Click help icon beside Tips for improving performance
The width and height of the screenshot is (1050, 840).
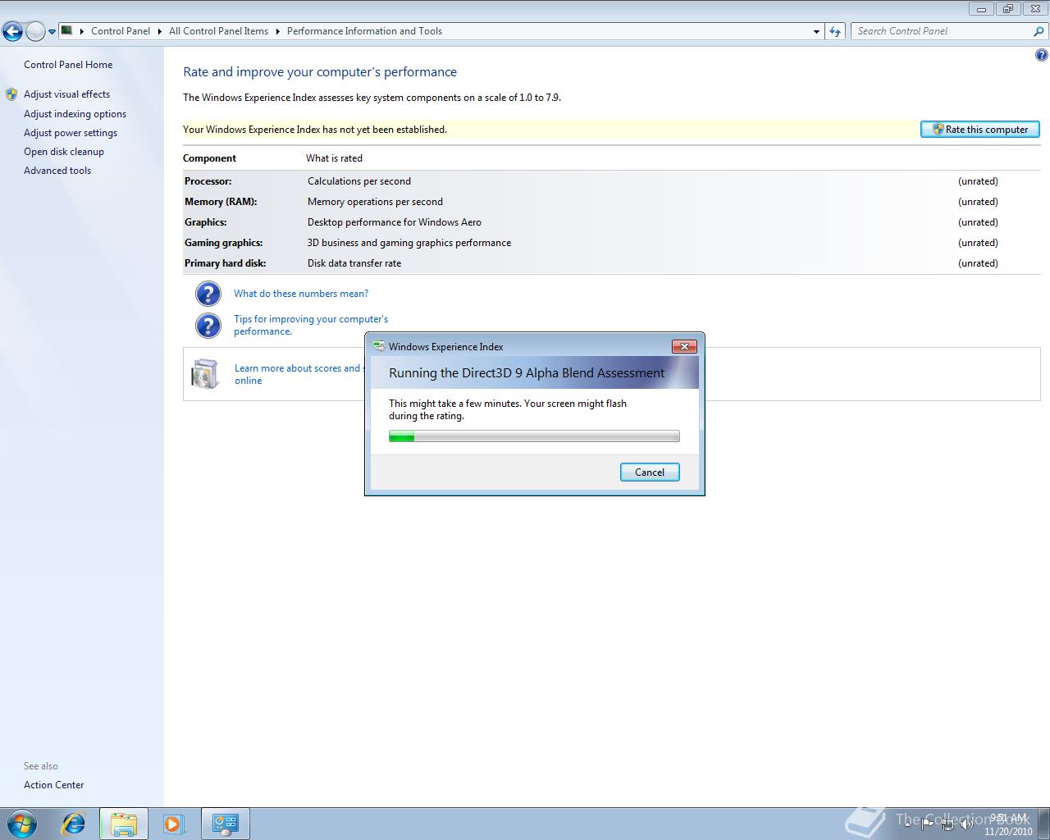208,326
